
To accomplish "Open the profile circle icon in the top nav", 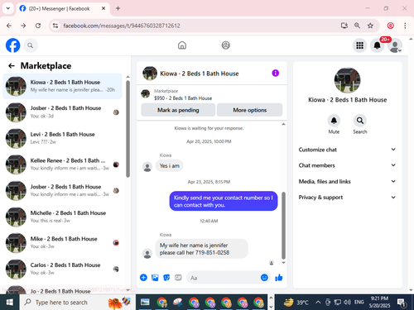I will [x=226, y=45].
